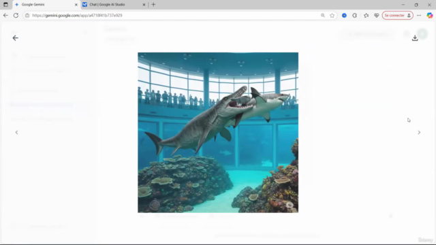This screenshot has height=245, width=436.
Task: Open a new browser tab
Action: [x=153, y=5]
